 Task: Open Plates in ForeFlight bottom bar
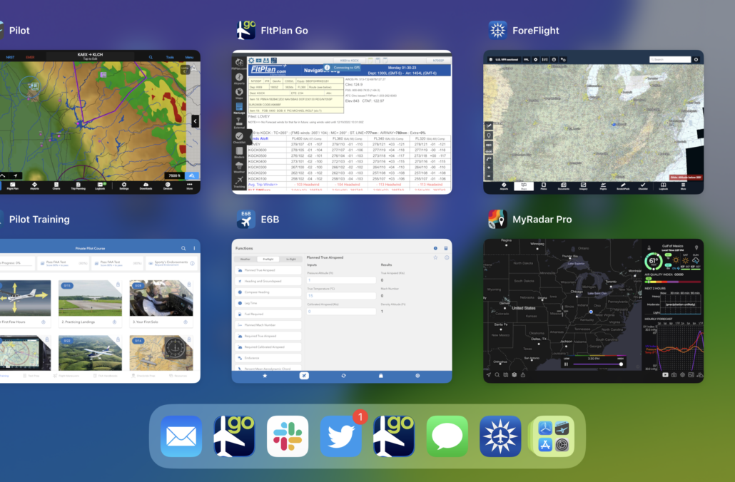tap(543, 186)
